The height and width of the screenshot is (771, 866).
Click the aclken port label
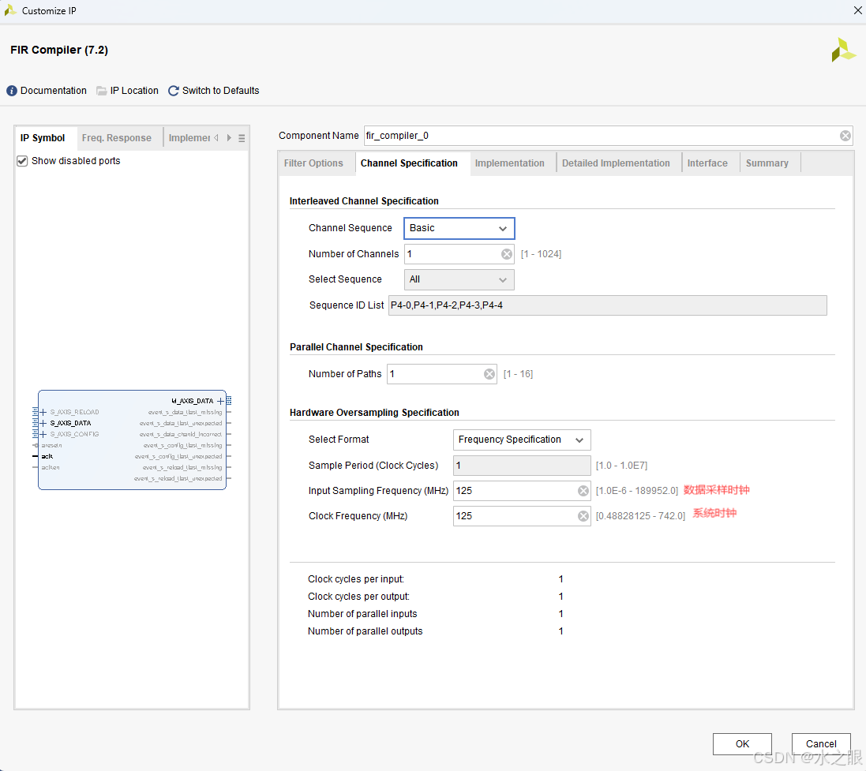point(51,468)
